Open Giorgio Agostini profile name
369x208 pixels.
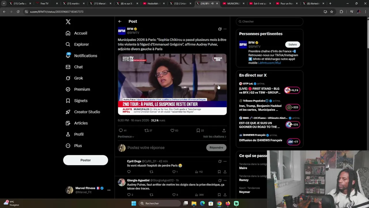click(138, 180)
